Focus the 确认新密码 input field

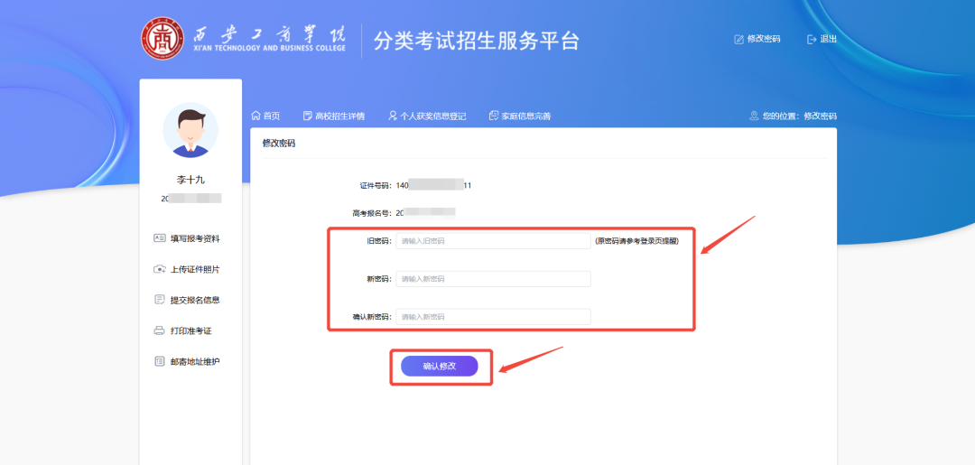click(493, 317)
